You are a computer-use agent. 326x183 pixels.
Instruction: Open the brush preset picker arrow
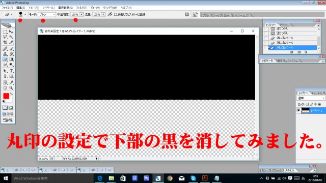[x=25, y=15]
